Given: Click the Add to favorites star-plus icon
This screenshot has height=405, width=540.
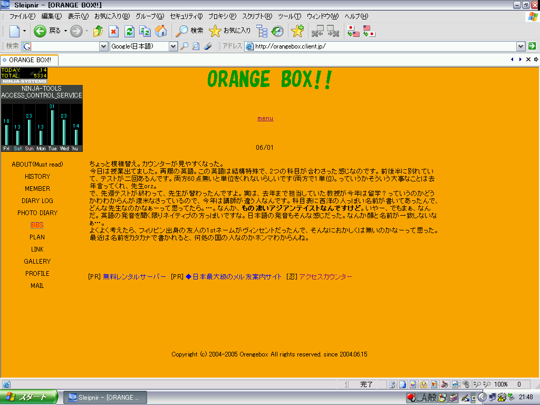Looking at the screenshot, I should click(x=297, y=31).
